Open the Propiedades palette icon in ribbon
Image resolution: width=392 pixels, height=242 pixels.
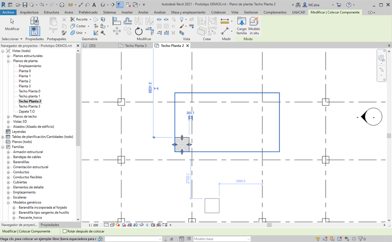click(35, 31)
